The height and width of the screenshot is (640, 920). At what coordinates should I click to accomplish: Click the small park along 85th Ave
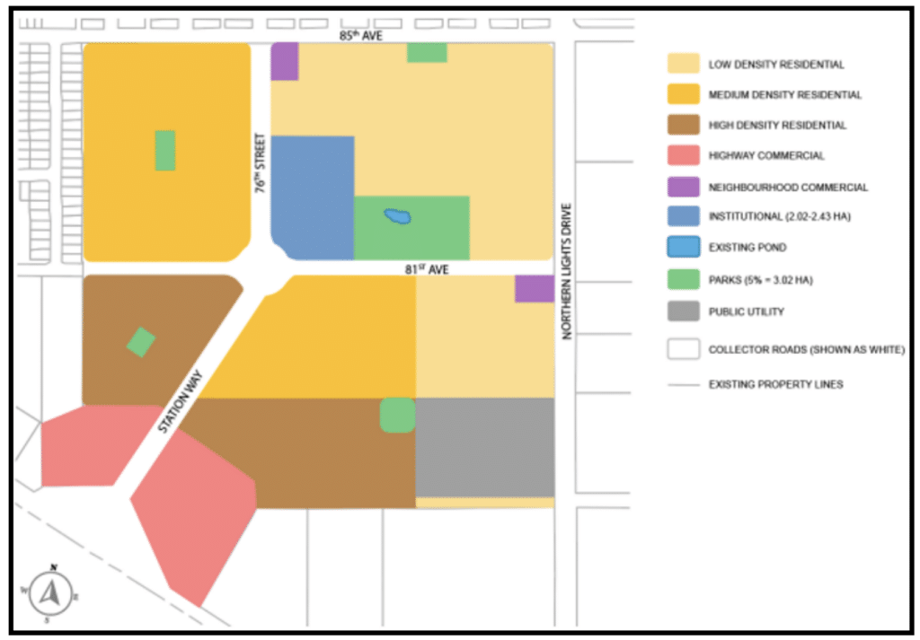(427, 53)
